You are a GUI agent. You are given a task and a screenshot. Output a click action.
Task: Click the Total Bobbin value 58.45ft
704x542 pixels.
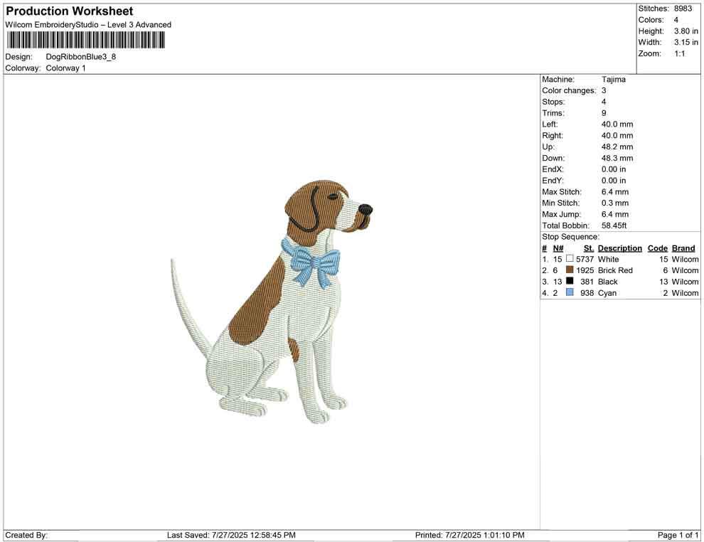coord(614,225)
